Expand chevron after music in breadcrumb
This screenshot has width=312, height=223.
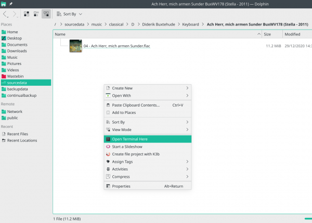(105, 24)
